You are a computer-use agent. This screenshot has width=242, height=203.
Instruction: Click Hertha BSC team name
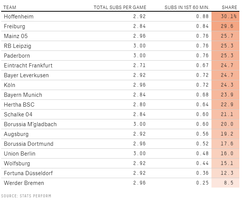(19, 105)
